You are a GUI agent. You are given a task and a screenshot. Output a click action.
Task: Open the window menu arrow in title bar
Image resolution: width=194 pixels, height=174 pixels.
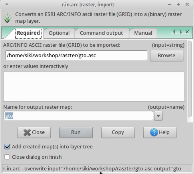[x=7, y=4]
